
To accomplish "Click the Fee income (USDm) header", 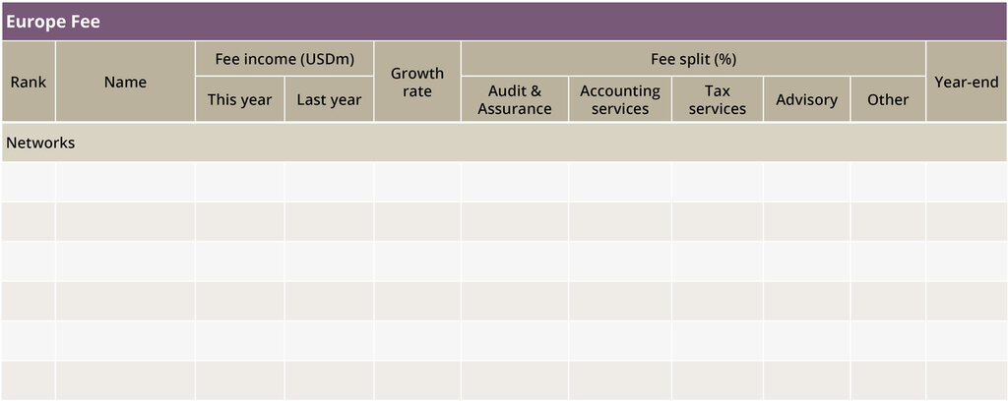I will [x=283, y=59].
